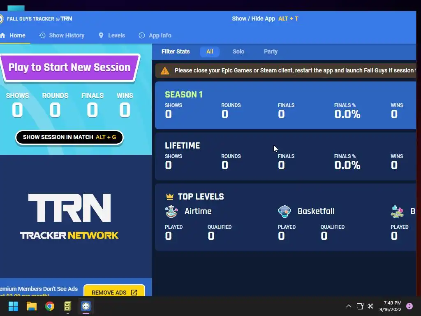Open the clock showing 7:49 PM
The width and height of the screenshot is (421, 316).
point(390,306)
